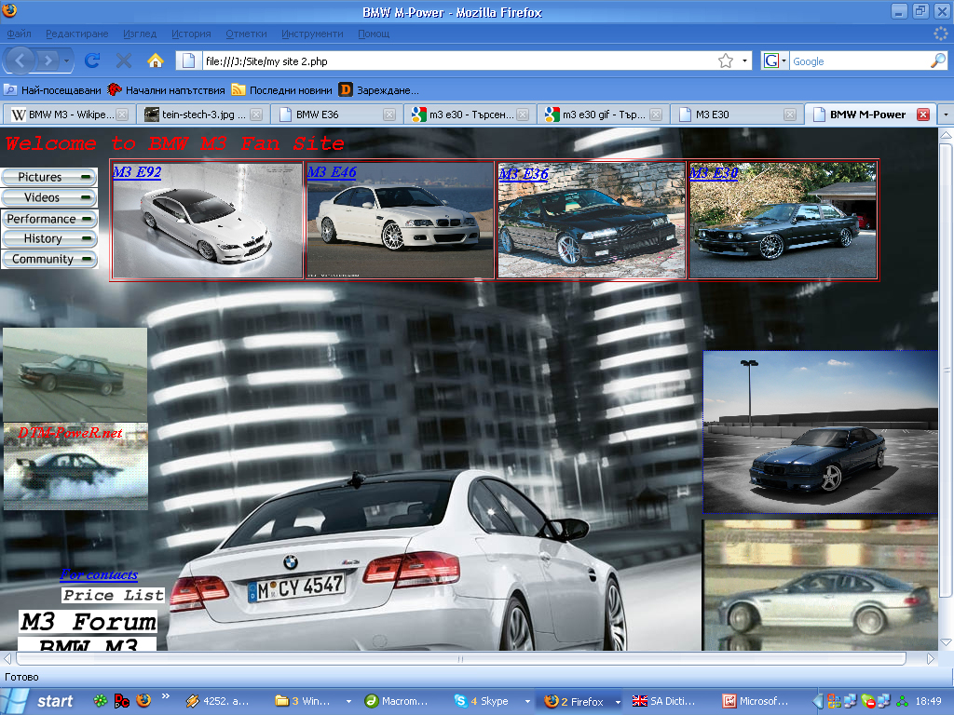Image resolution: width=954 pixels, height=715 pixels.
Task: Open the For contacts link
Action: (x=99, y=574)
